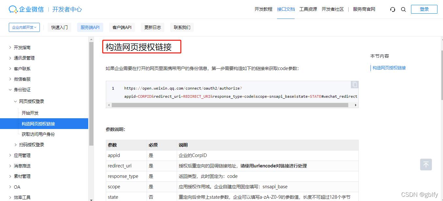This screenshot has width=443, height=201.
Task: Open the 工具资源 top menu
Action: pyautogui.click(x=308, y=9)
